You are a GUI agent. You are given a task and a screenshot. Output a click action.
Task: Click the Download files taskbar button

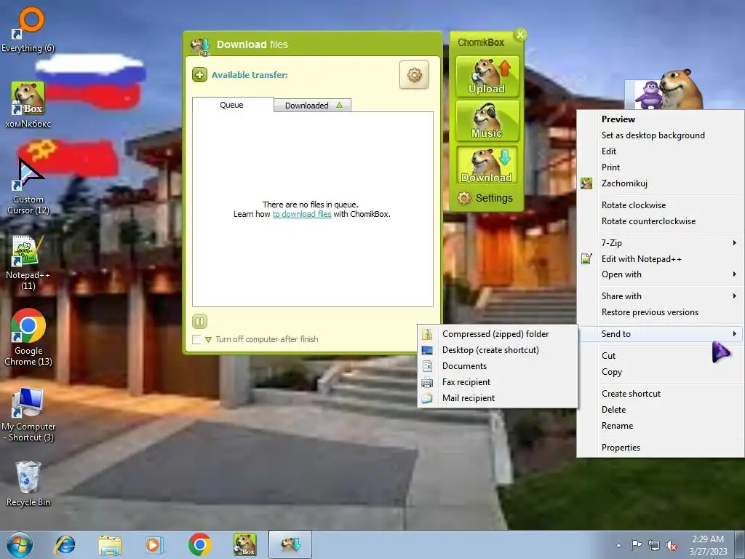click(x=290, y=544)
